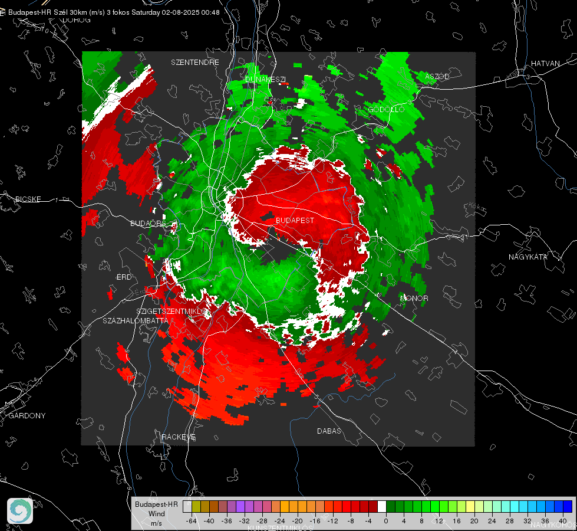Click the SZENTENDRE city label
This screenshot has height=531, width=577.
pyautogui.click(x=195, y=63)
